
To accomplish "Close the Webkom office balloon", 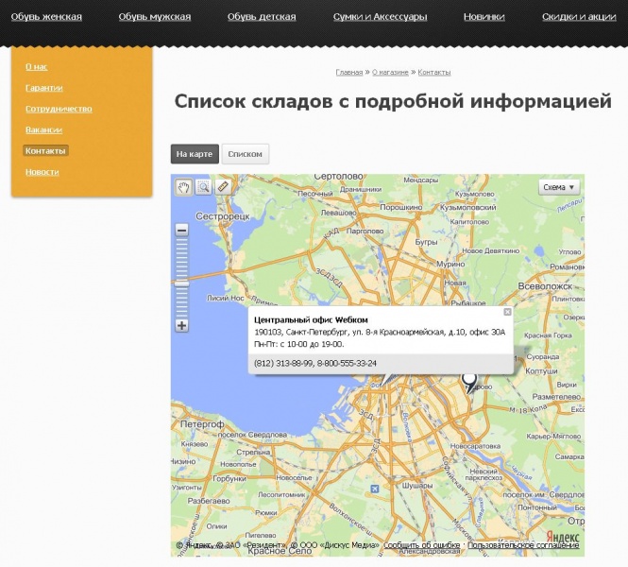I will click(x=507, y=312).
